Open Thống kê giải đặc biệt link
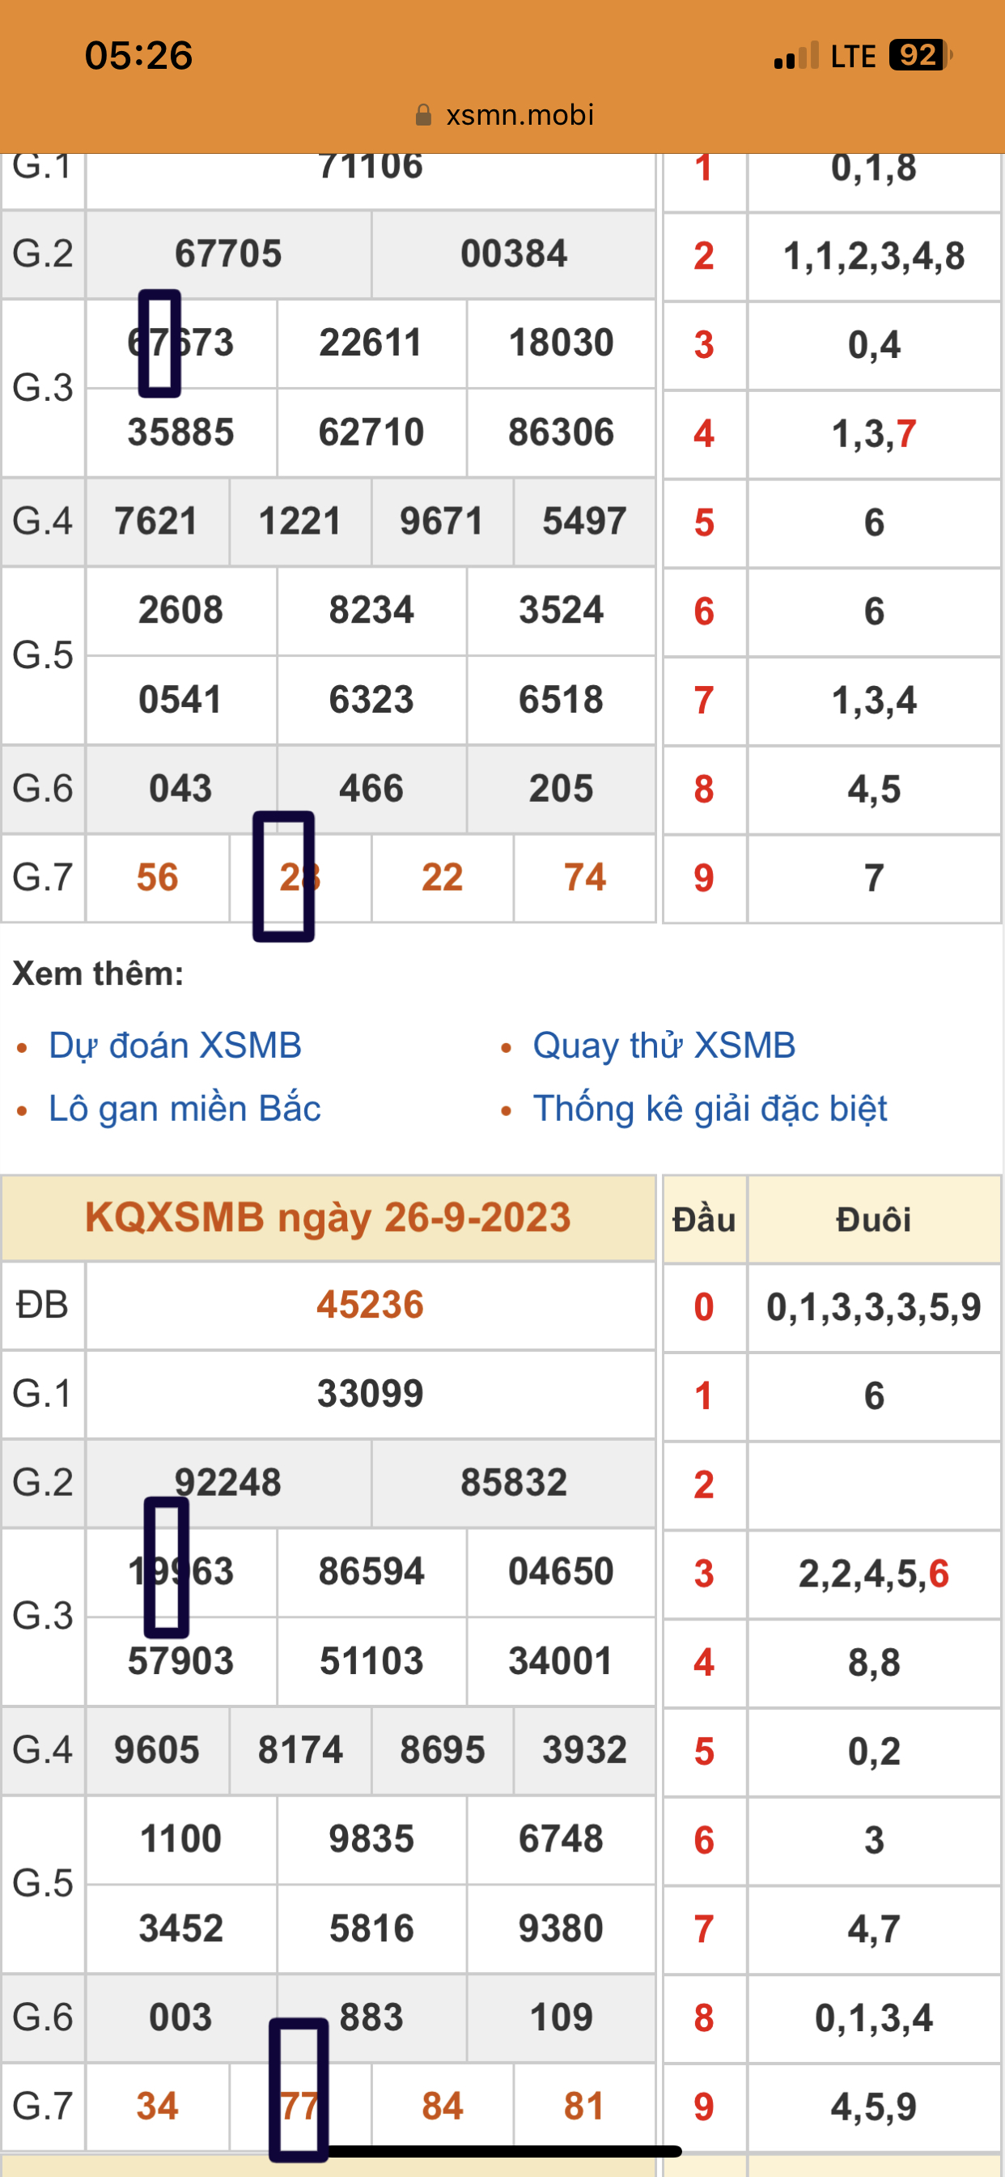 click(x=710, y=1109)
